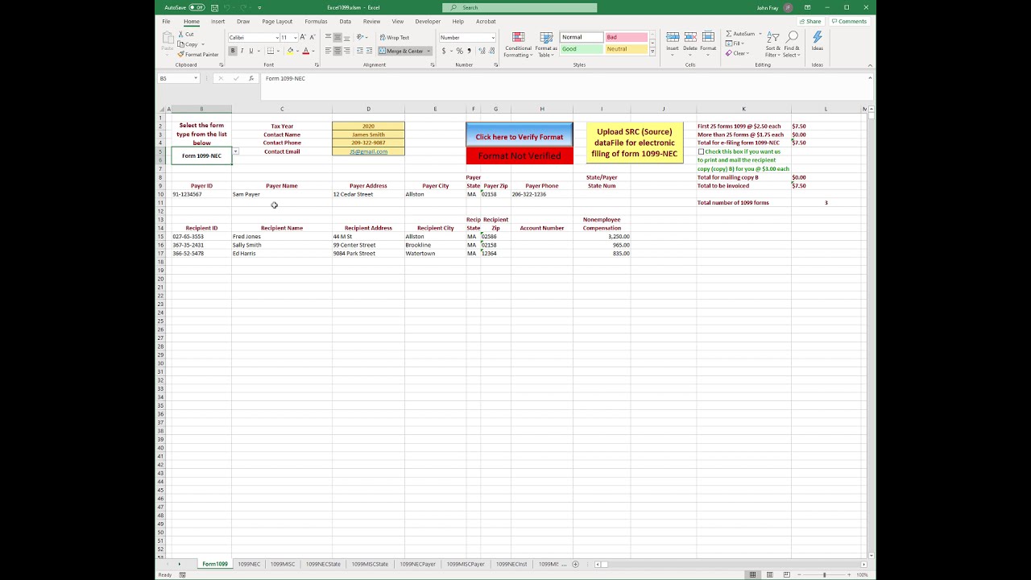
Task: Open the Name Box dropdown
Action: (195, 78)
